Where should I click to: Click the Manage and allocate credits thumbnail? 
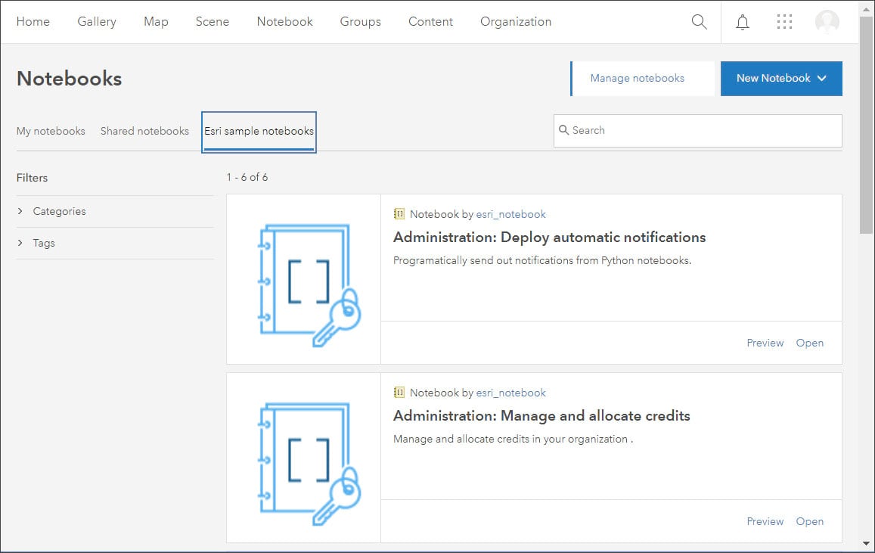tap(304, 458)
